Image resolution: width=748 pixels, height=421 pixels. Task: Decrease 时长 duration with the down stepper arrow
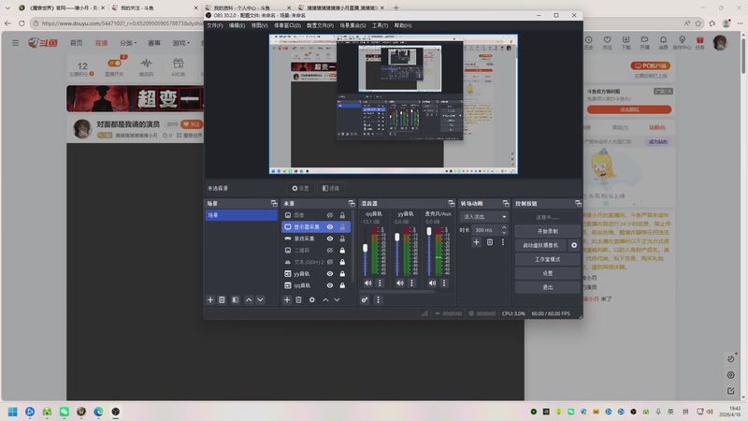[x=504, y=232]
